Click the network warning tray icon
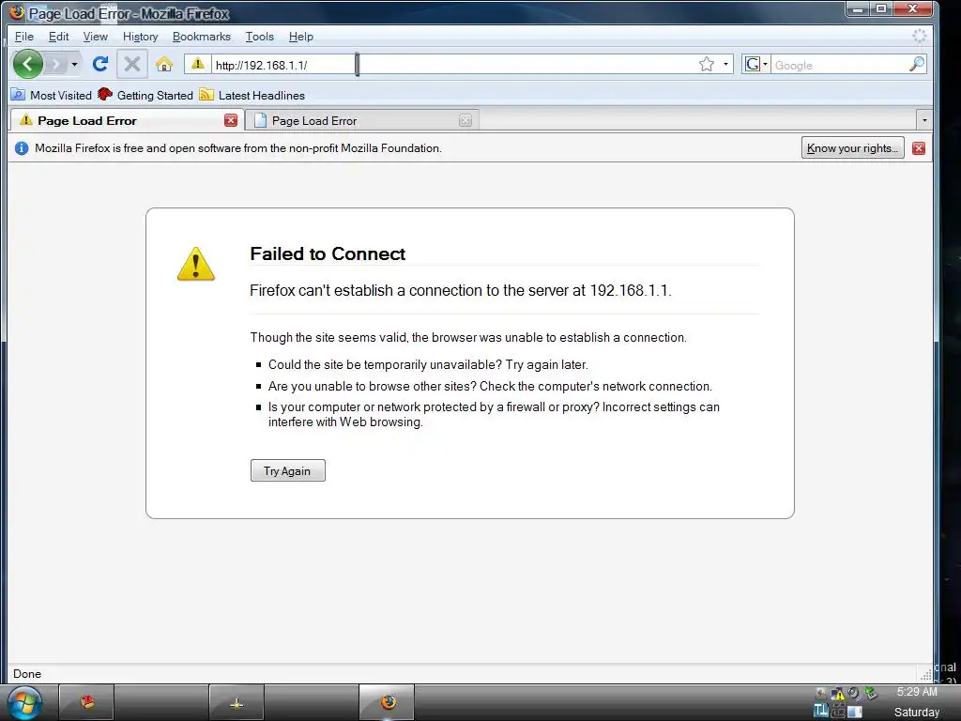961x721 pixels. [x=837, y=694]
